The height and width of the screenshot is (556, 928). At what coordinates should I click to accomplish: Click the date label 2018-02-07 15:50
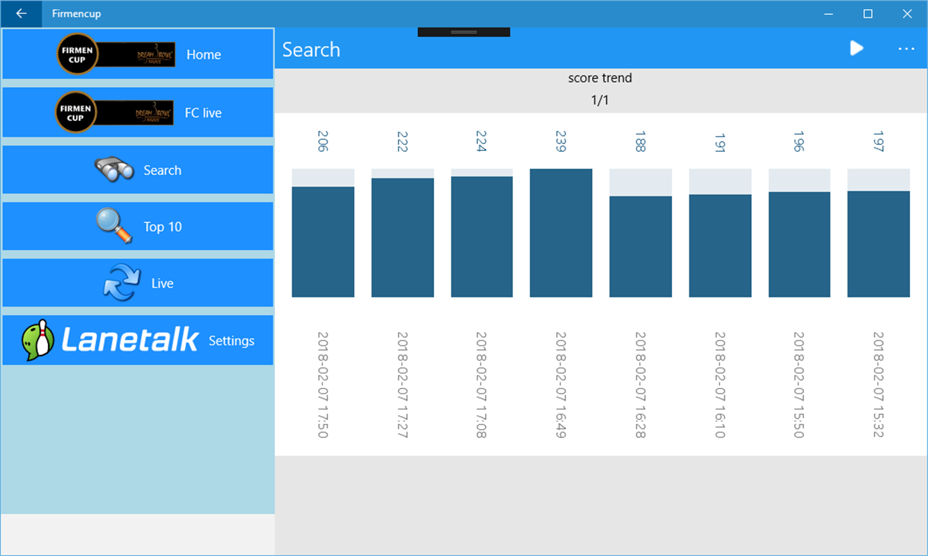799,384
